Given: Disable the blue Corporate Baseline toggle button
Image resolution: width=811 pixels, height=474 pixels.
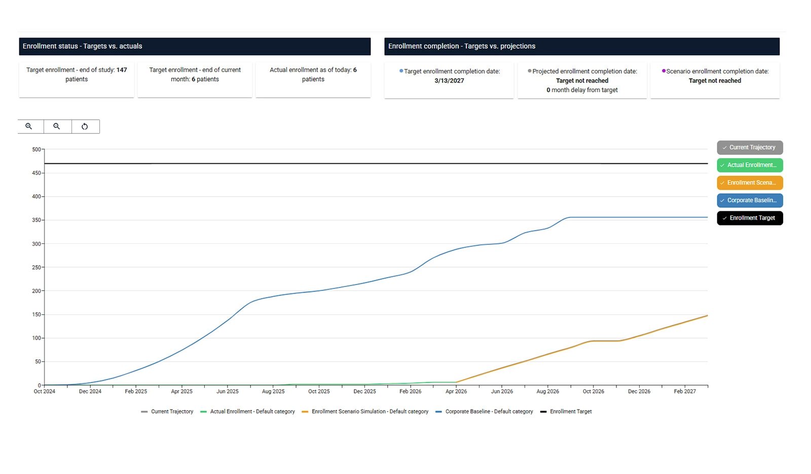Looking at the screenshot, I should 750,200.
